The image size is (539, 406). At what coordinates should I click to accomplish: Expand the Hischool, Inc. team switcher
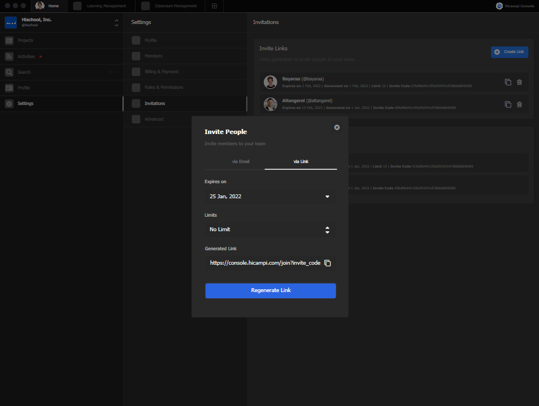(x=116, y=23)
